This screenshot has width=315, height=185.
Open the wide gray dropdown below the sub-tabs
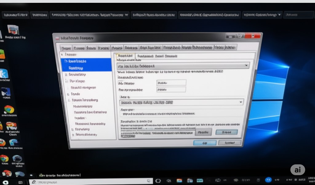click(183, 66)
